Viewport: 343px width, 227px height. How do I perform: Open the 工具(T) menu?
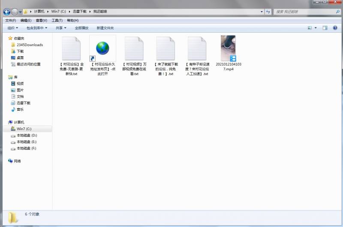coord(57,20)
